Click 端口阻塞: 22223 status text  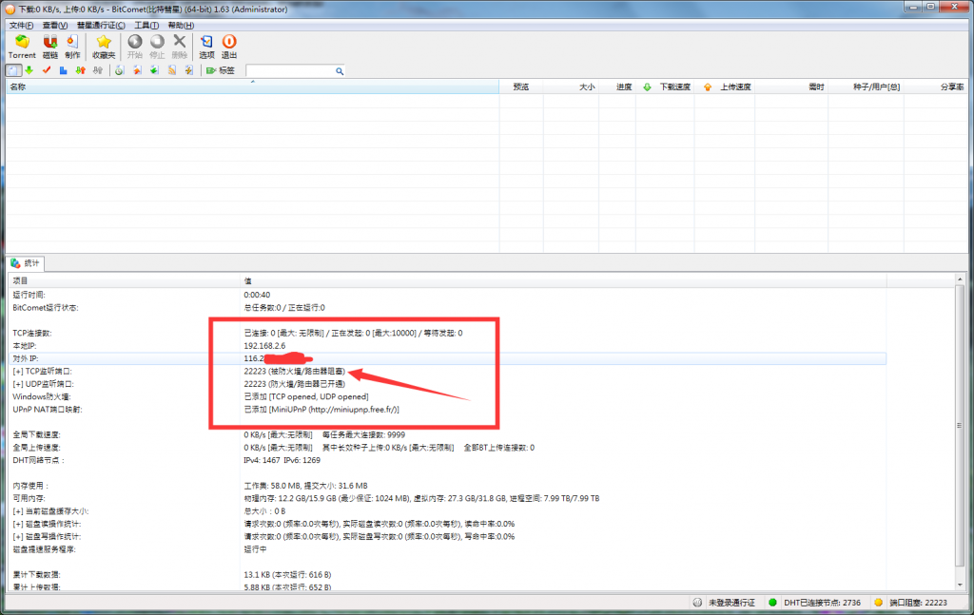[918, 603]
